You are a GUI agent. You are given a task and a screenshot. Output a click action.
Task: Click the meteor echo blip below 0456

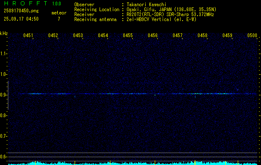coord(155,95)
